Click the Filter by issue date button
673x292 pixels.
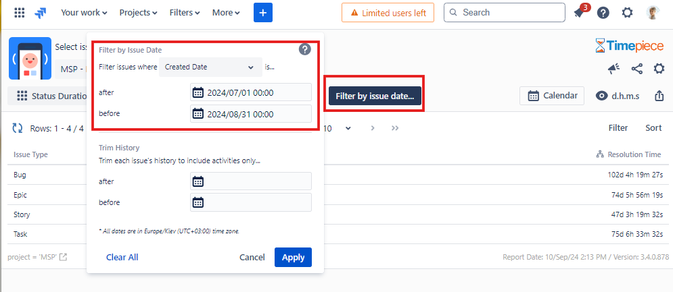[375, 96]
